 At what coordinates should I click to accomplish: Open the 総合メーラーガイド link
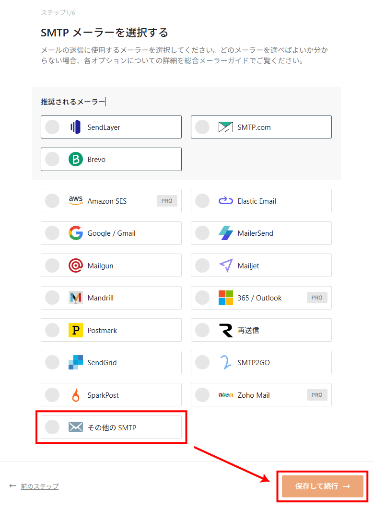tap(216, 61)
